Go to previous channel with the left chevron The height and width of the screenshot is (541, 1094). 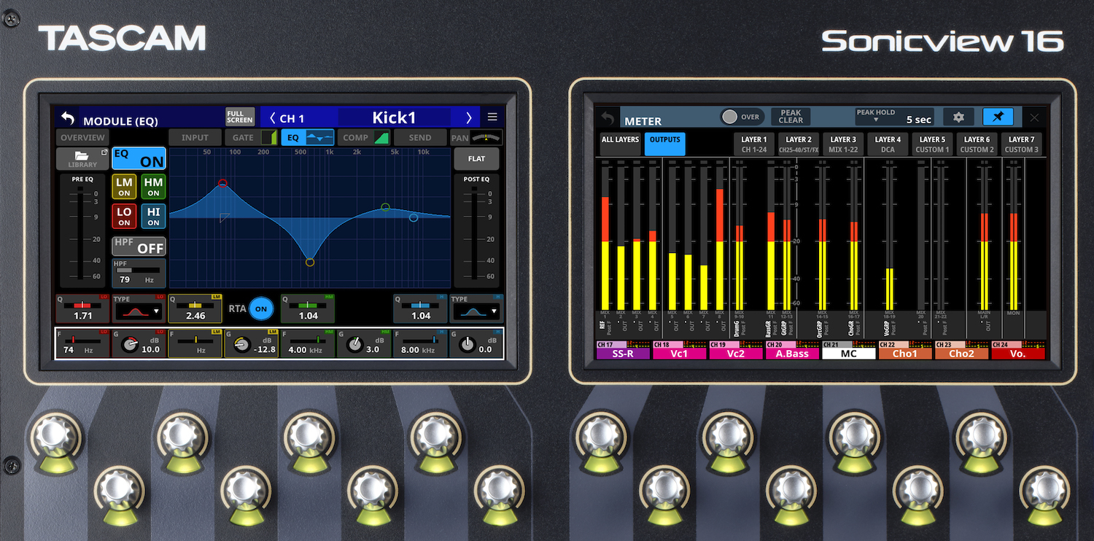(272, 118)
